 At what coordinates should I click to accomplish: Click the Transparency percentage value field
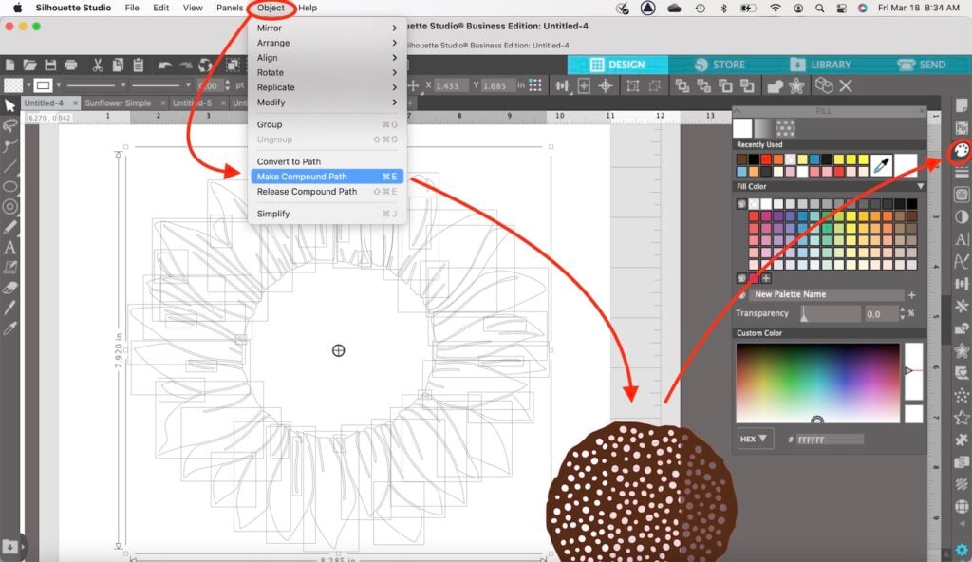click(880, 314)
